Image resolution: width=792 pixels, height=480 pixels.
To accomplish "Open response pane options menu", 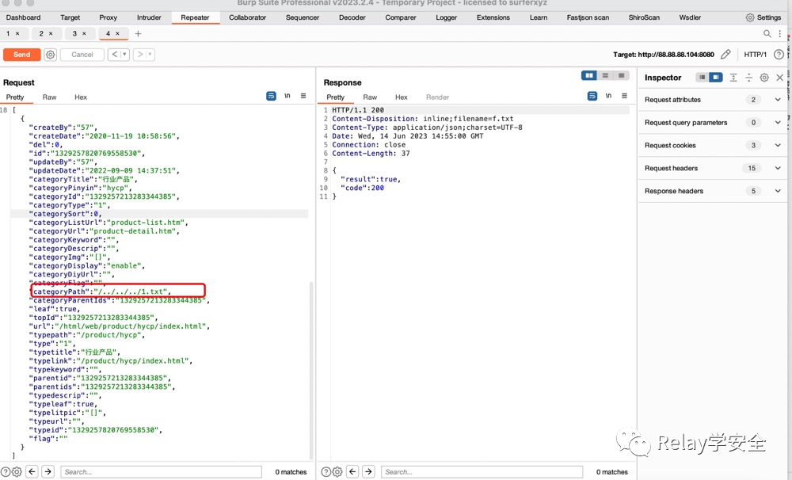I will [624, 96].
